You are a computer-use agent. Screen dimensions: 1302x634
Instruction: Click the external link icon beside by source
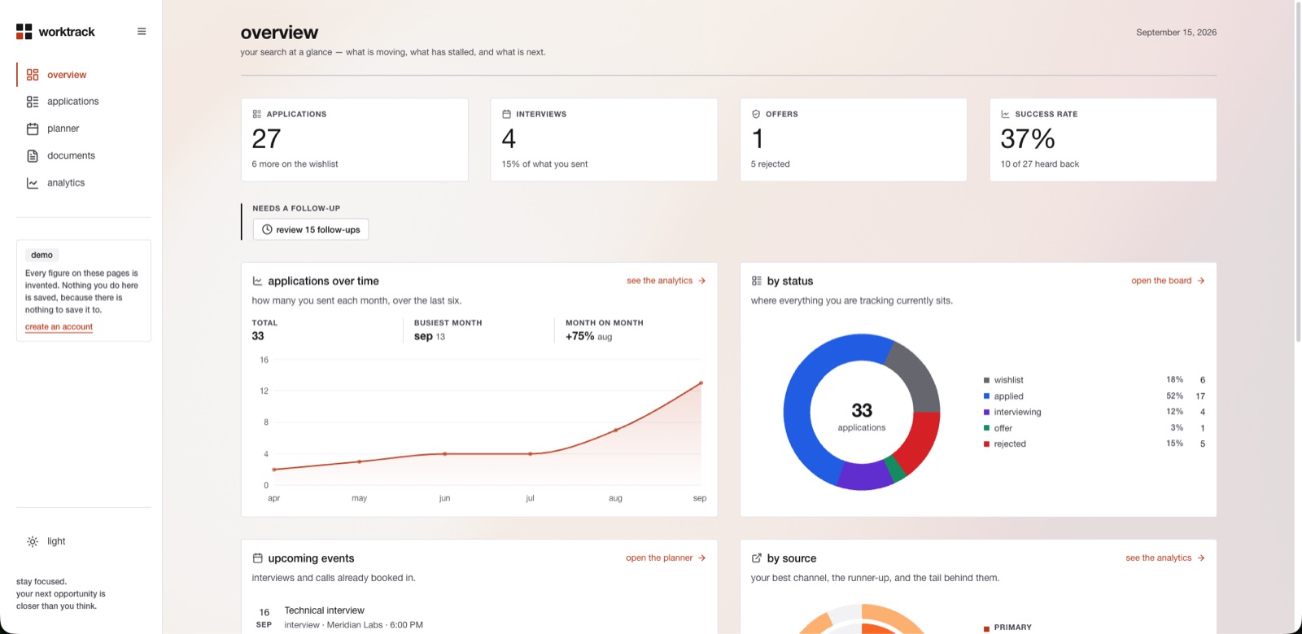[757, 558]
